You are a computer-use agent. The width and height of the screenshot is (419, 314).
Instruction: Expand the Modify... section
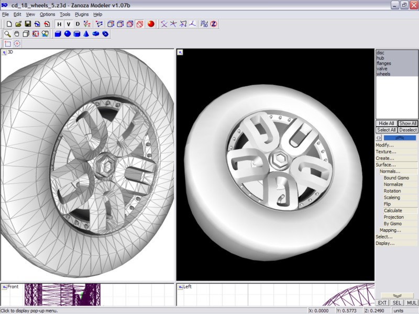396,145
